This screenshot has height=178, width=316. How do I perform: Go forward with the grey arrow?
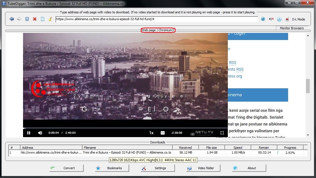pos(19,19)
